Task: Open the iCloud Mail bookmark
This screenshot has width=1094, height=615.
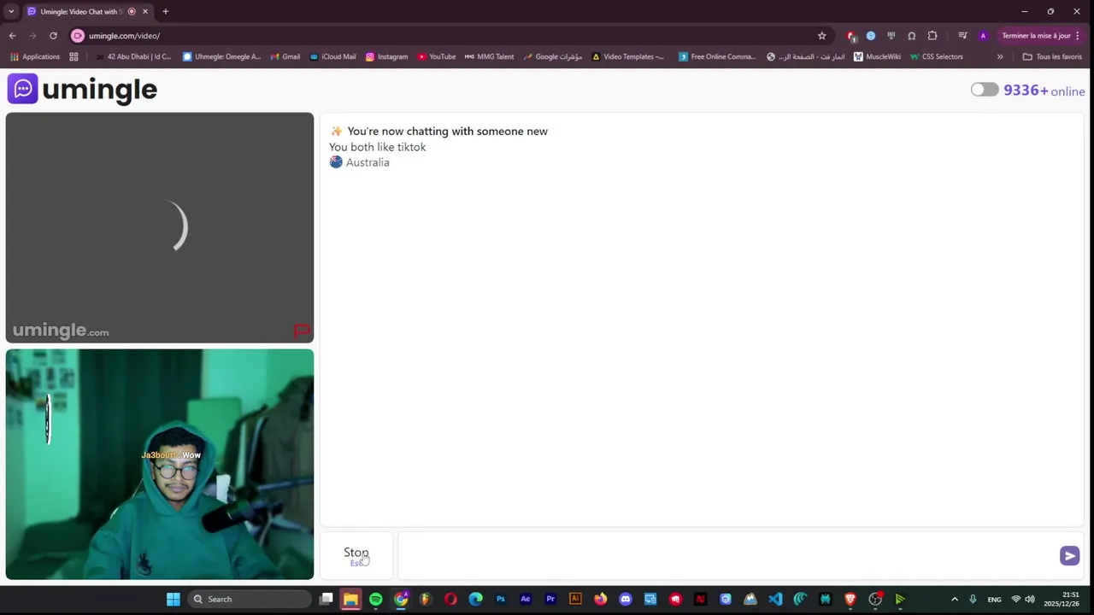Action: coord(332,56)
